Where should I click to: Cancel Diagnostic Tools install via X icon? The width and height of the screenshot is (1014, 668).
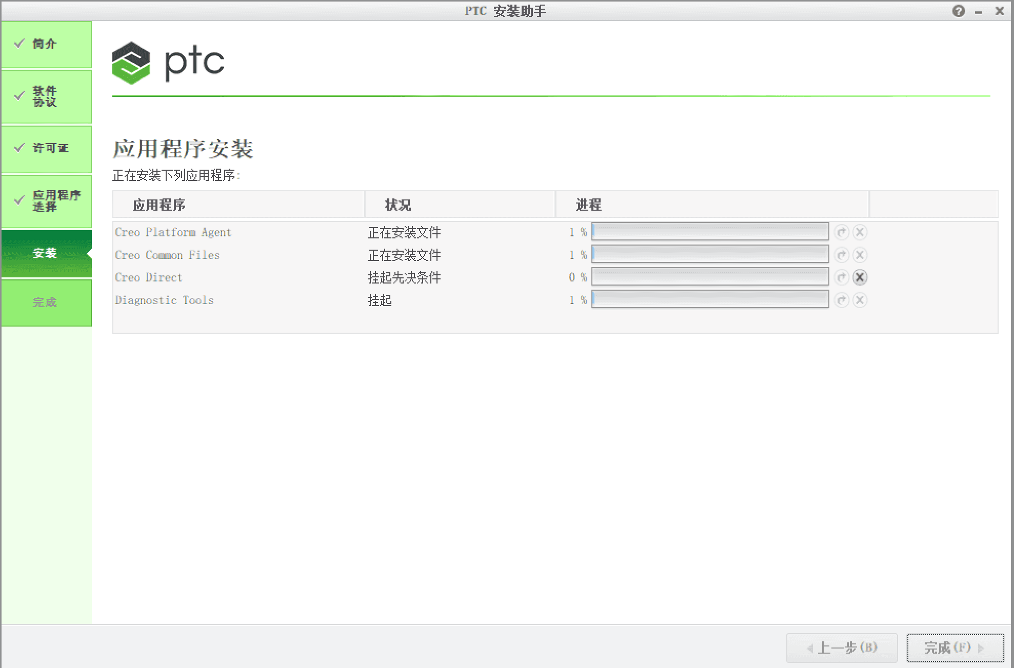tap(860, 300)
